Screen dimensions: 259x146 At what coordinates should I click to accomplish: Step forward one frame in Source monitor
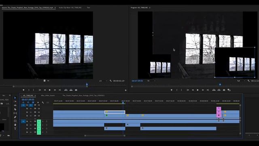(x=55, y=90)
